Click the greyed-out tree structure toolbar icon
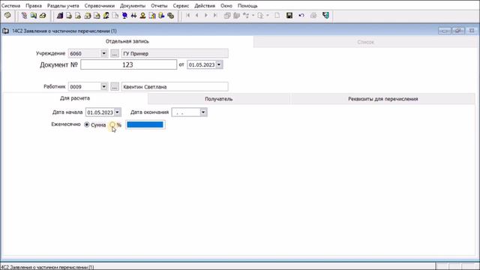The width and height of the screenshot is (480, 270). 246,15
